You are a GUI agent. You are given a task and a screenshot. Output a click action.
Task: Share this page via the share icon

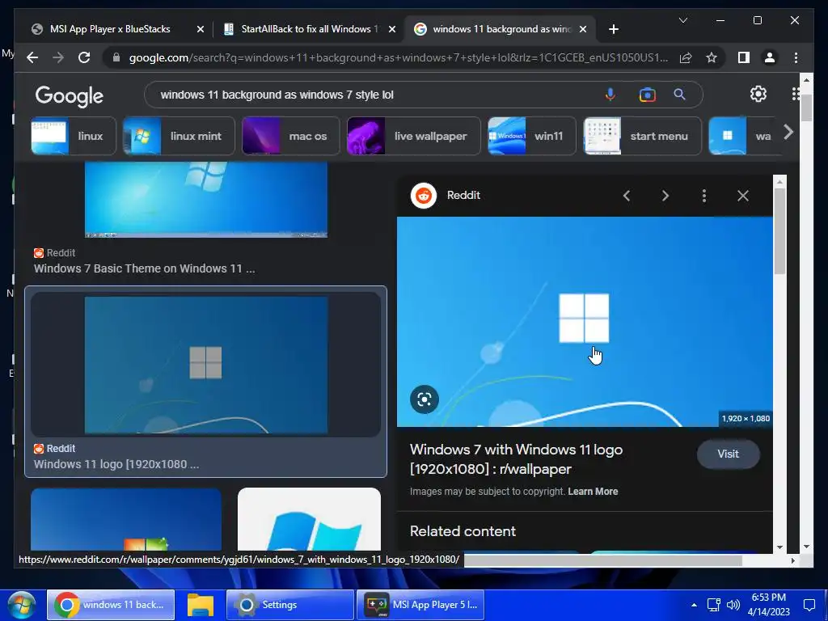[686, 57]
